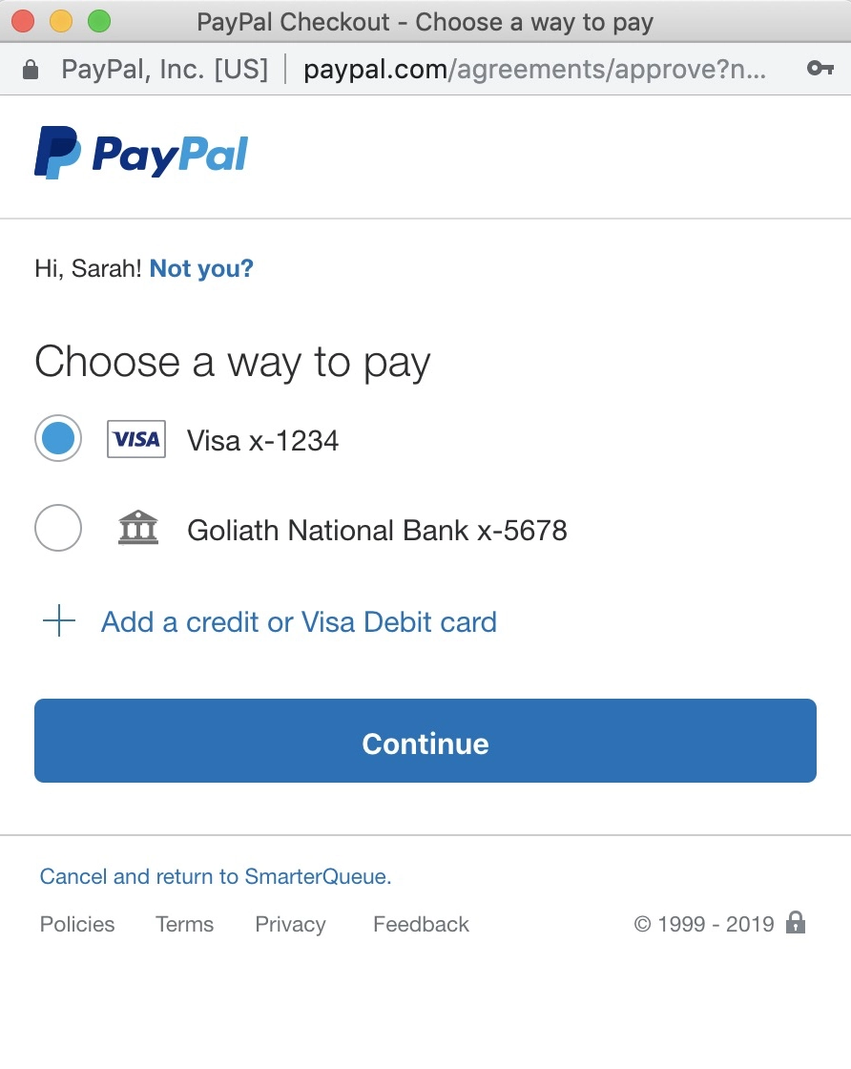Click the key icon in address bar
The width and height of the screenshot is (851, 1069).
[x=820, y=68]
